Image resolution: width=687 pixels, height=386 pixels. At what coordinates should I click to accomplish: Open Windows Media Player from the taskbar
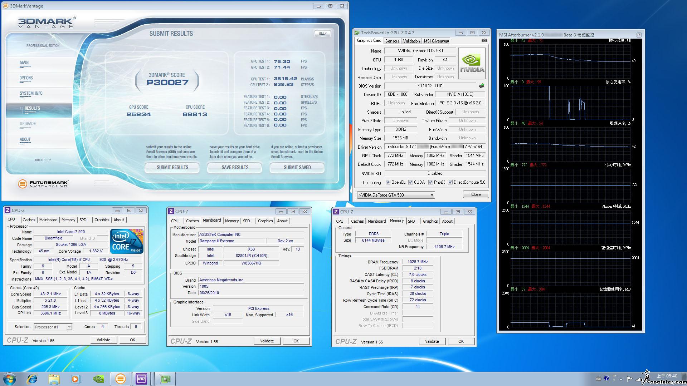point(75,378)
